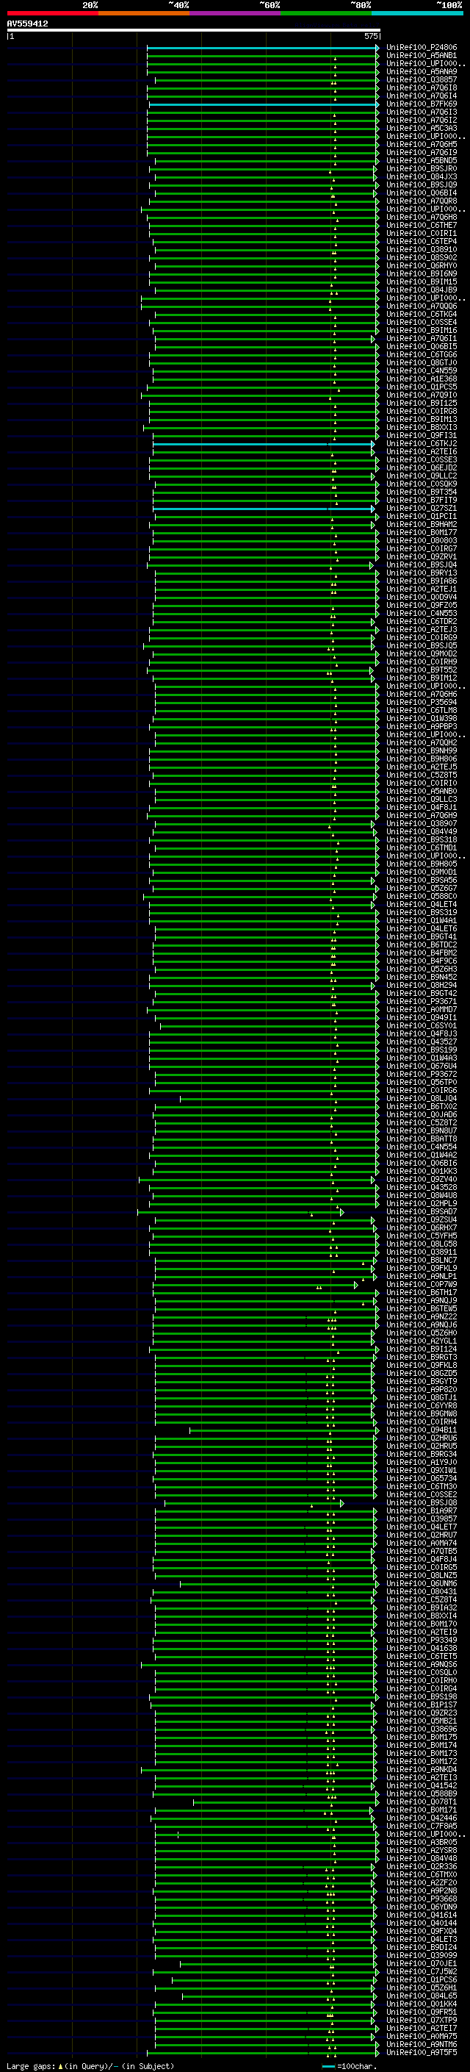
Task: Select the UniRef100_Q5MB21 label
Action: coord(422,1721)
